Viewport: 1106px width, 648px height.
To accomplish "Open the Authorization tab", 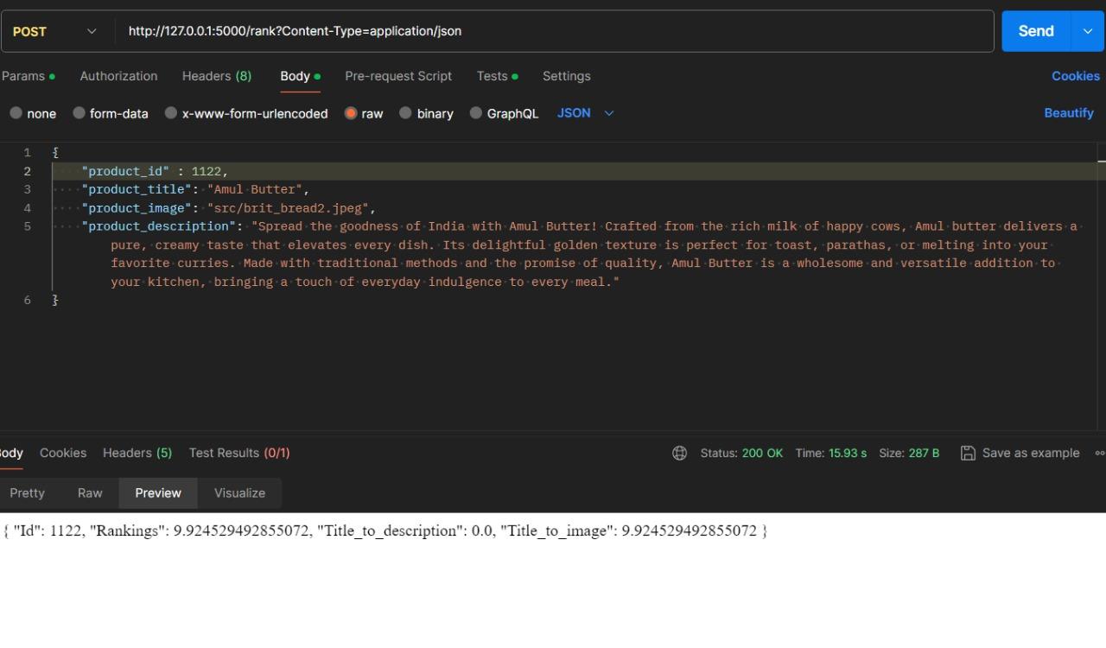I will [x=118, y=76].
